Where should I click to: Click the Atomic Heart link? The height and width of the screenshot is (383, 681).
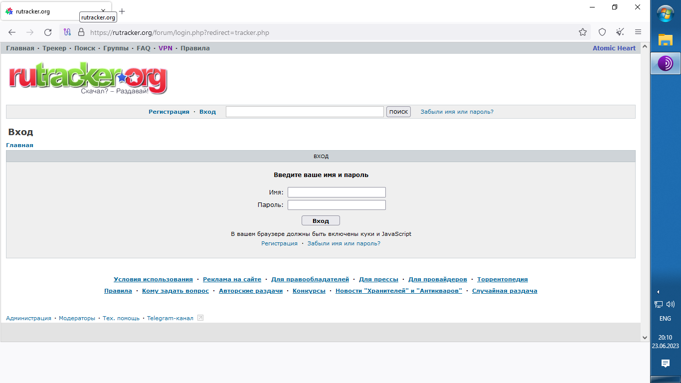(614, 48)
